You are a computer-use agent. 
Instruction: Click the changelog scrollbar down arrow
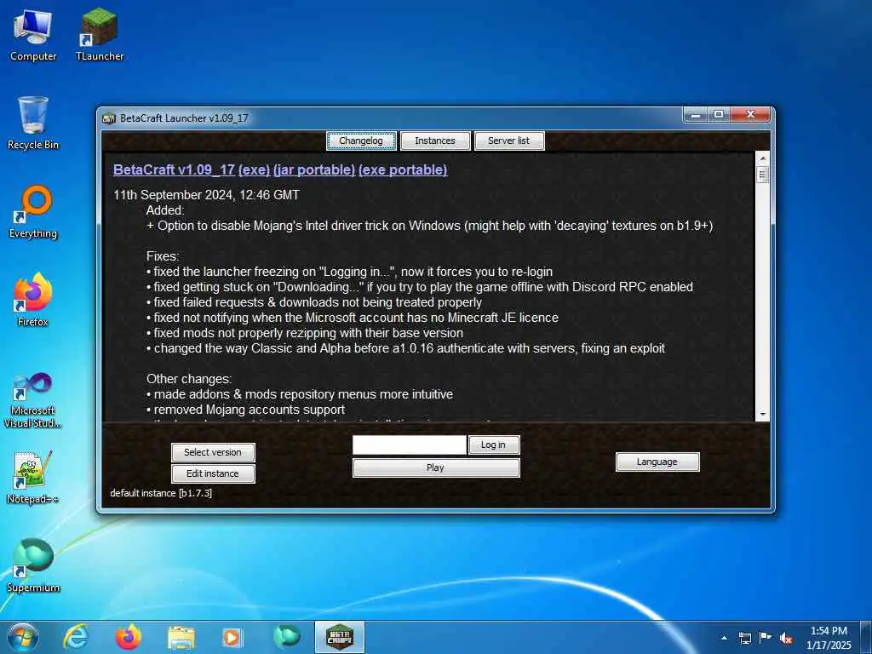point(762,415)
